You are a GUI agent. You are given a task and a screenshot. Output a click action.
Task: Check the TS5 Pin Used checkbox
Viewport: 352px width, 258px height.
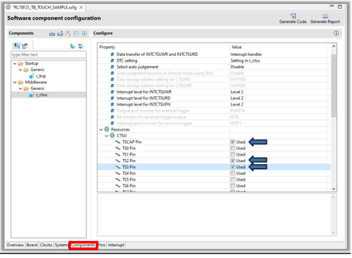click(233, 180)
